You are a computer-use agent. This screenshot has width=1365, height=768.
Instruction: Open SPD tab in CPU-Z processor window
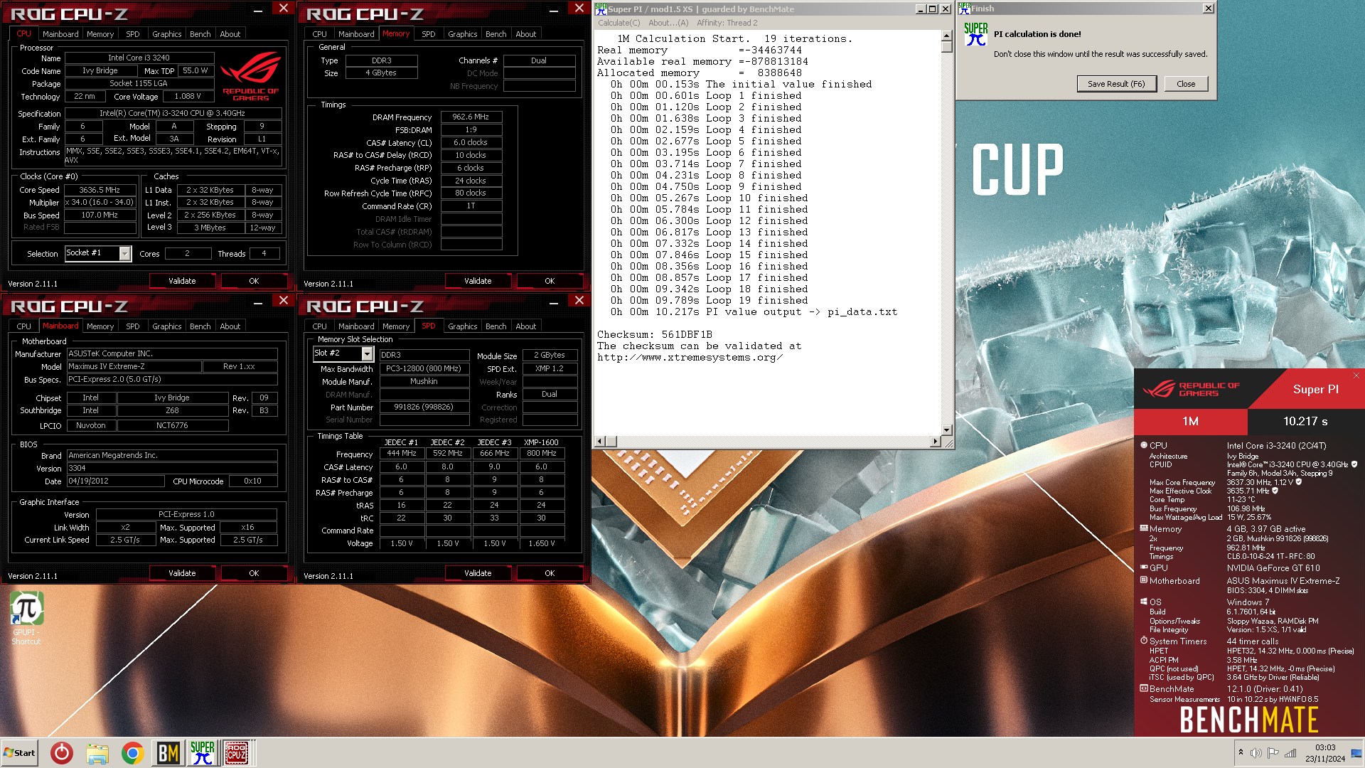(x=133, y=34)
